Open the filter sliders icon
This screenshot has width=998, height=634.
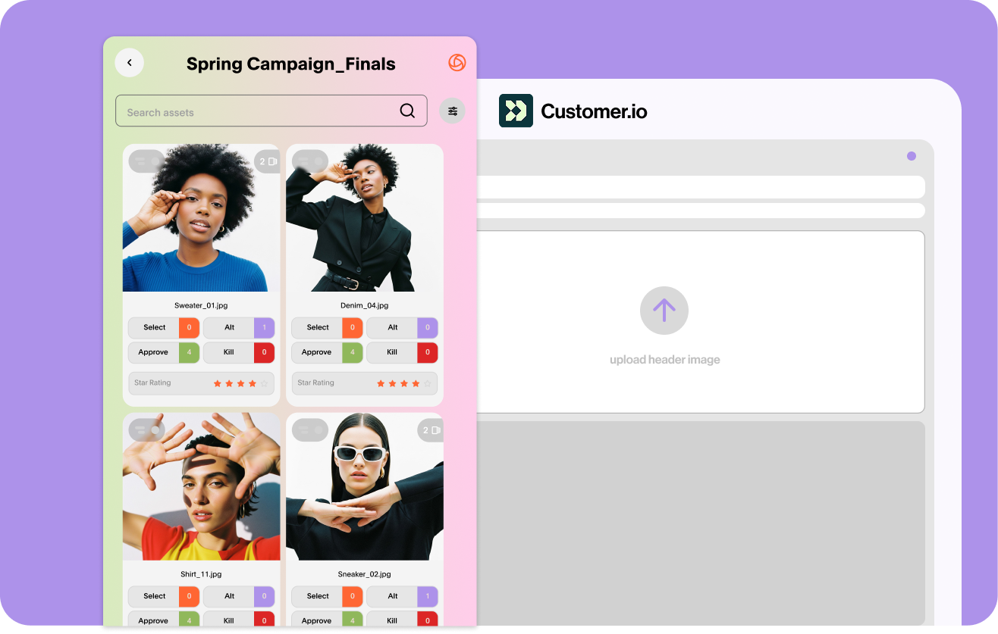453,111
